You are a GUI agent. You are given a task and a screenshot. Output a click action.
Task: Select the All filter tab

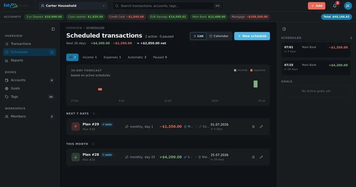72,57
